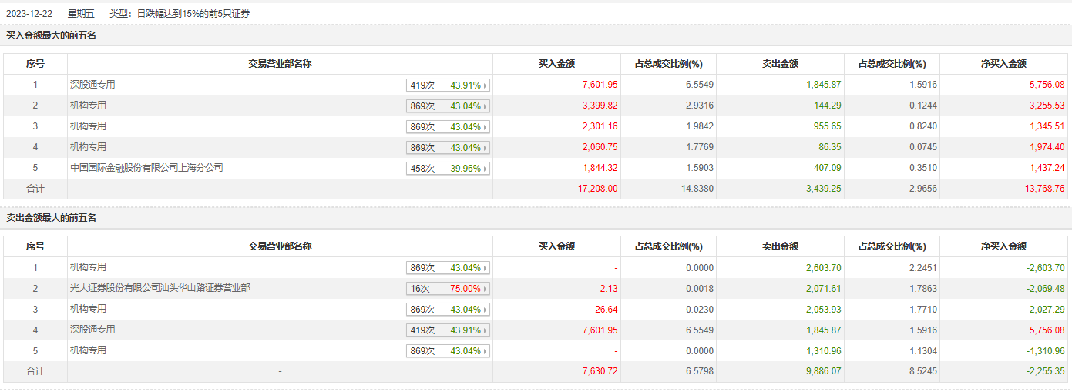Click 机构专用 in the first sell row
1072x392 pixels.
[x=88, y=267]
